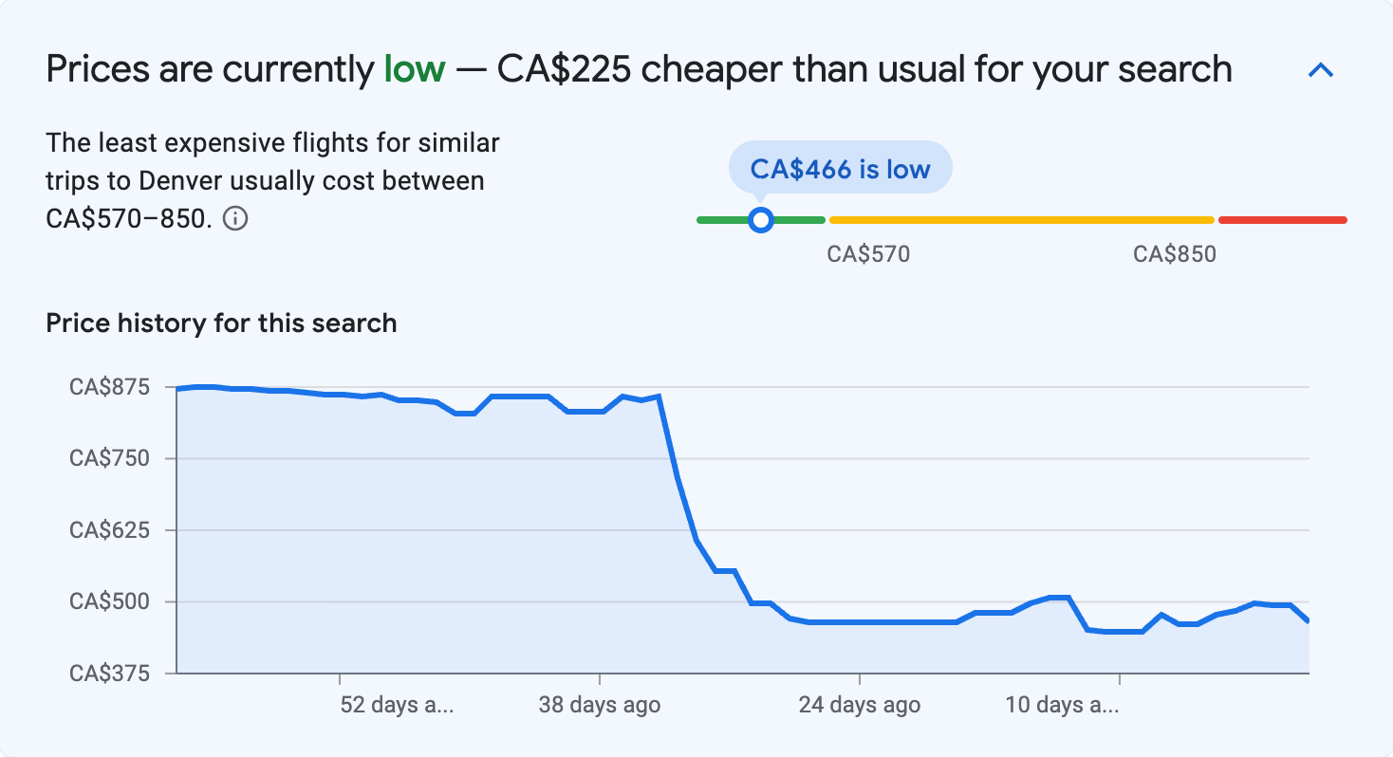Click the '24 days ago' axis label
1393x757 pixels.
click(x=859, y=705)
